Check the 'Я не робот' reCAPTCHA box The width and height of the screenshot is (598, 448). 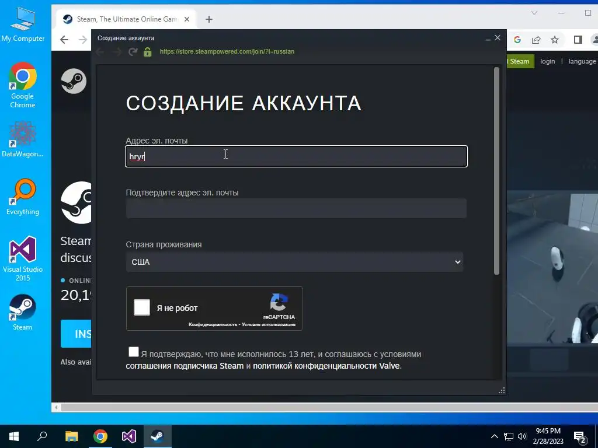[142, 307]
